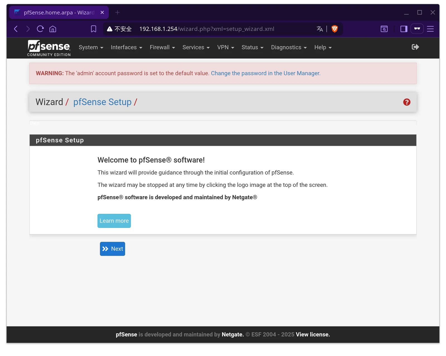Click the Learn more button

pyautogui.click(x=114, y=221)
